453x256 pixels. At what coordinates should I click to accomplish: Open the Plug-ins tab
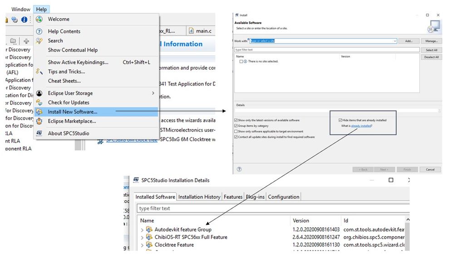pyautogui.click(x=255, y=197)
